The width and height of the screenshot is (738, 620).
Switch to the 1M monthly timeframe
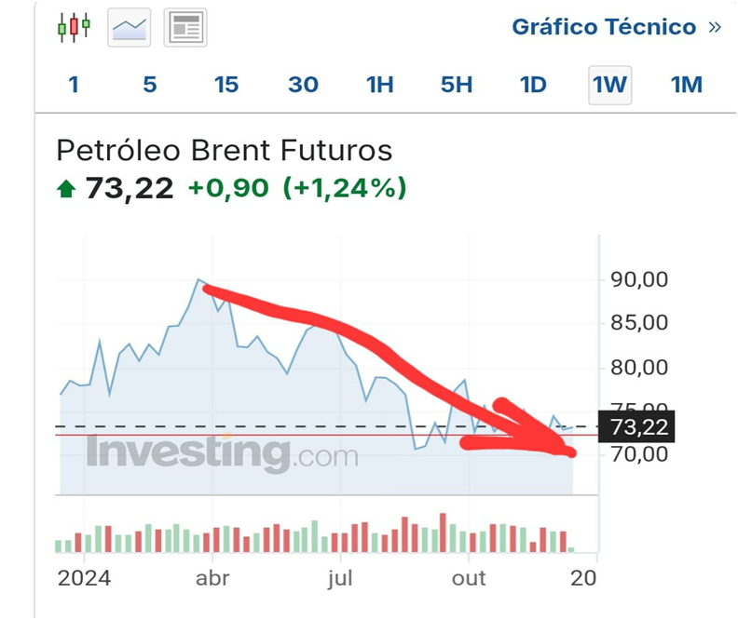pyautogui.click(x=687, y=85)
